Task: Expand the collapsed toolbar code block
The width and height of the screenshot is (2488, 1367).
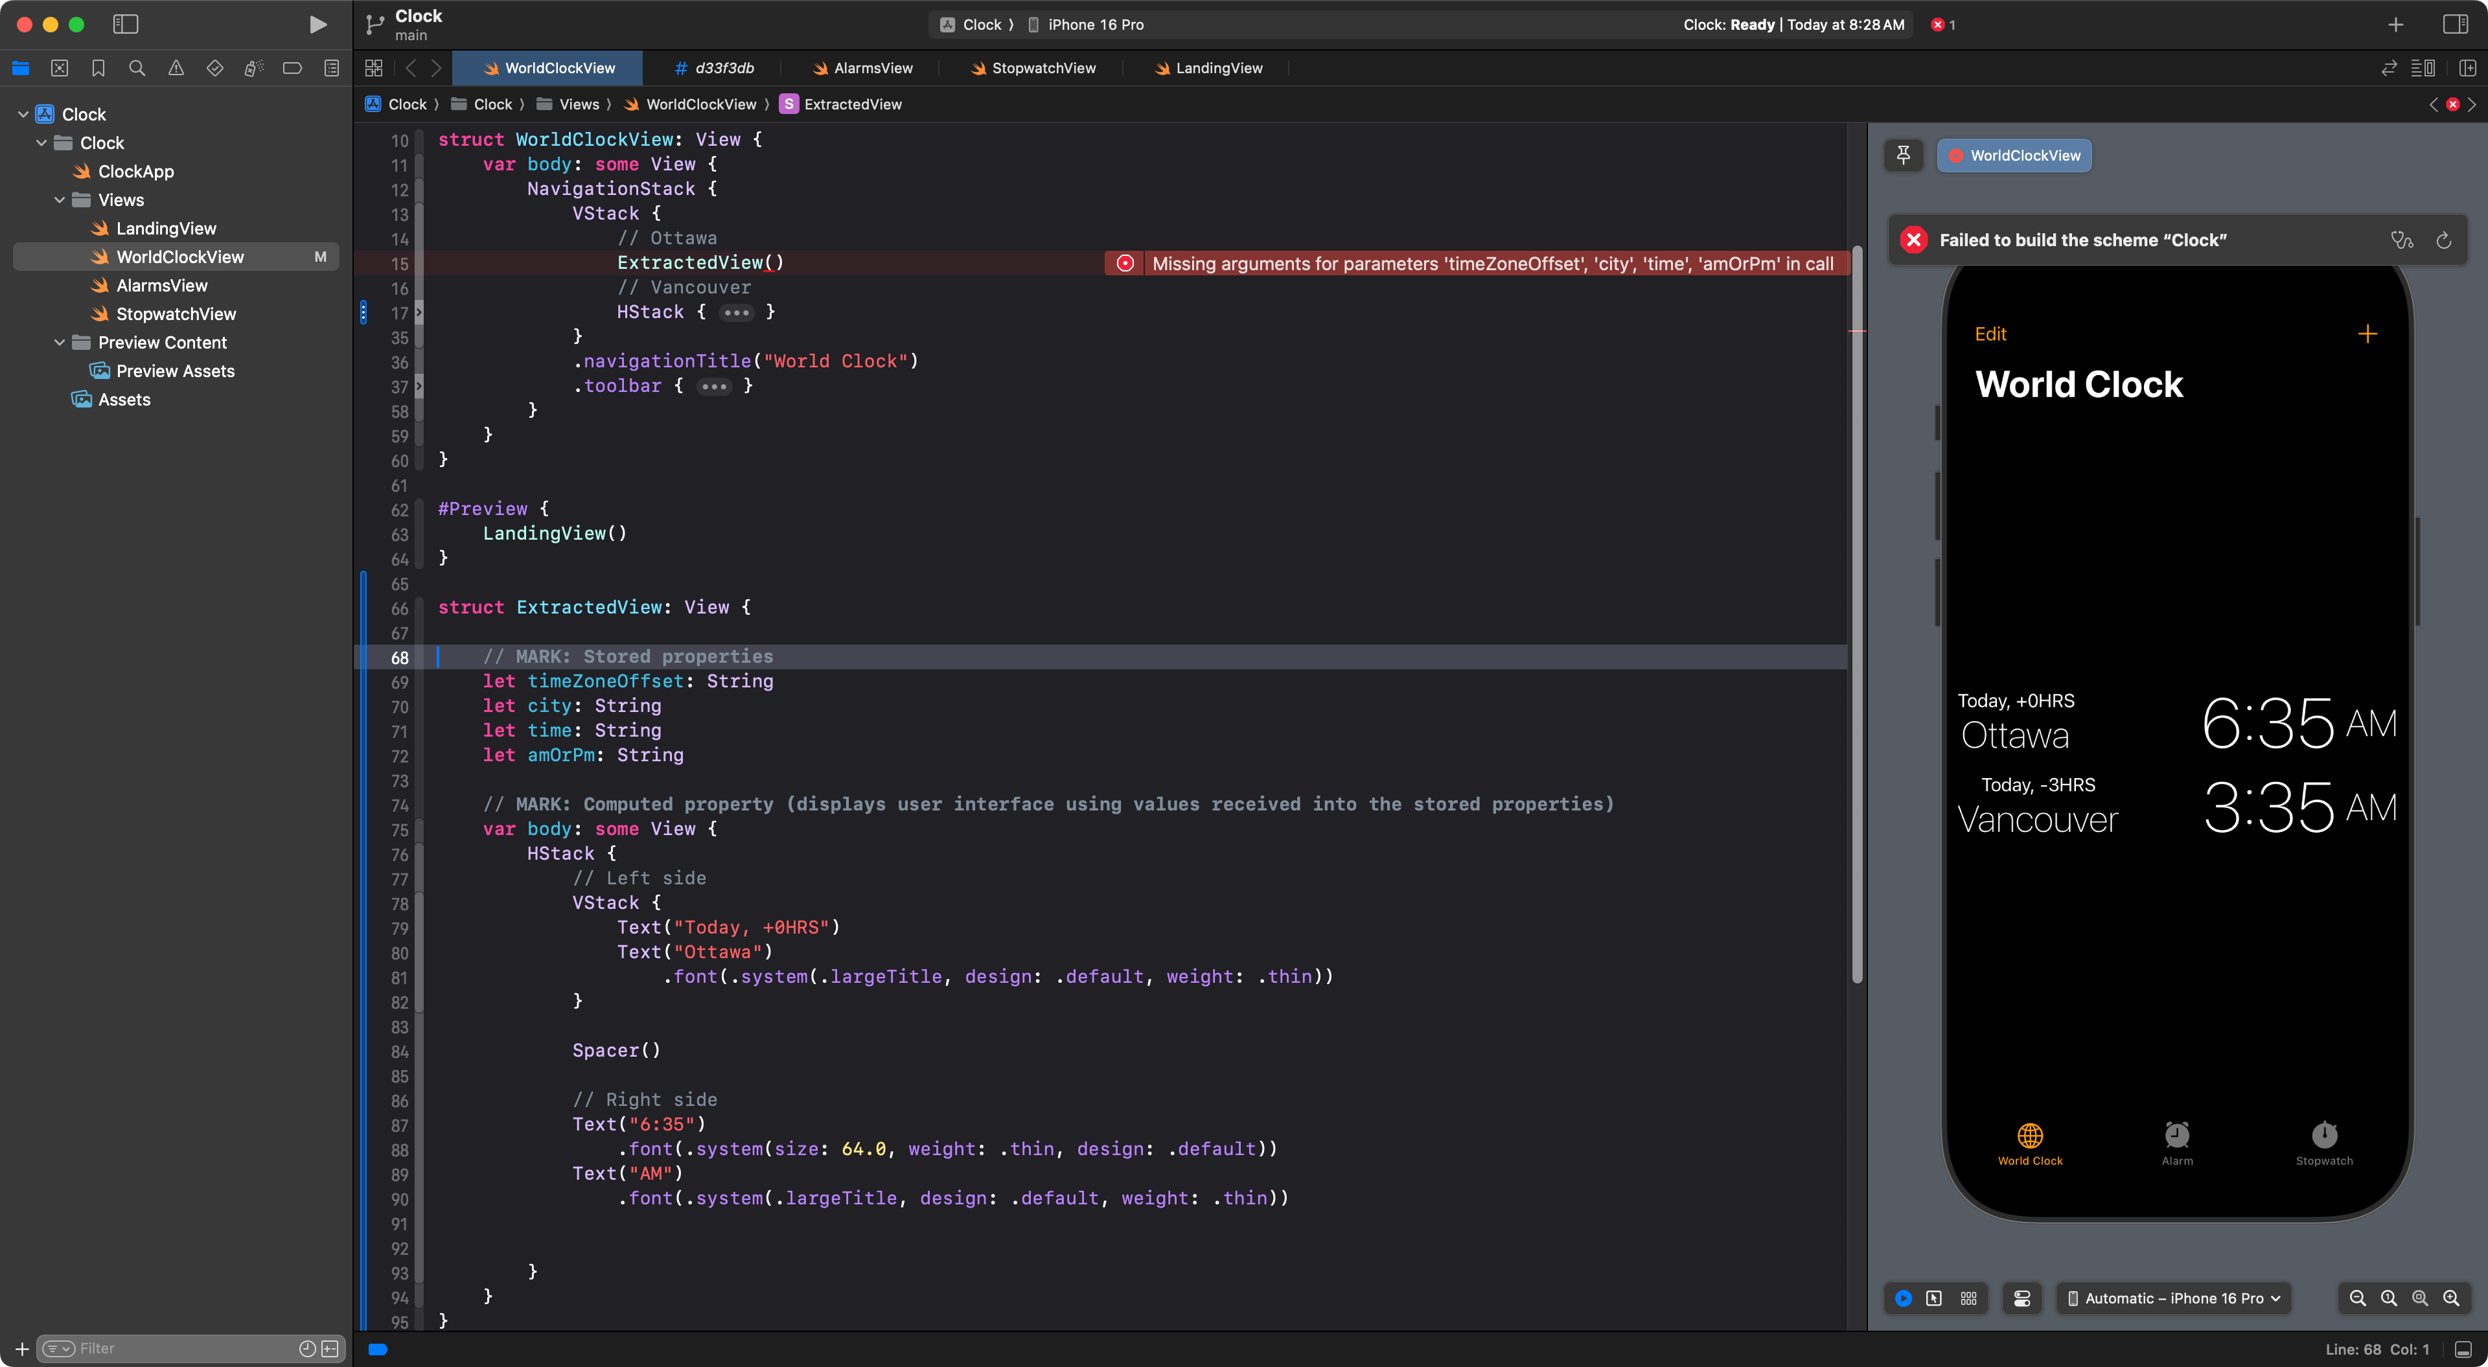Action: pyautogui.click(x=714, y=386)
